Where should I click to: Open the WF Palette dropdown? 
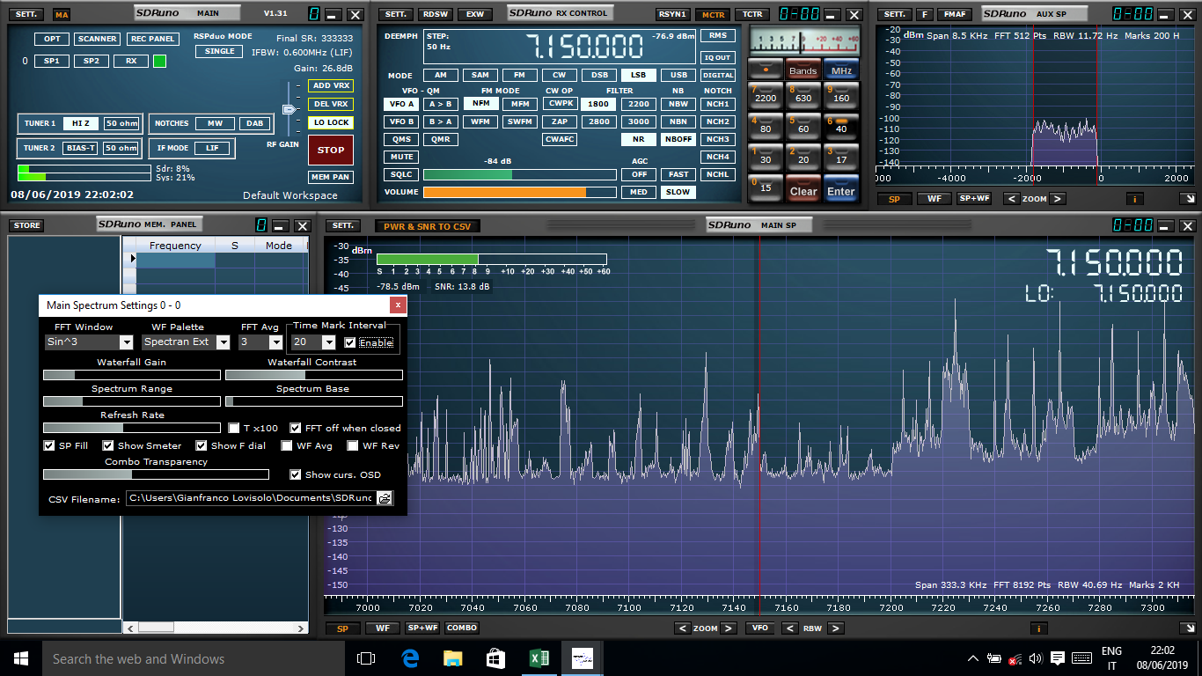point(223,342)
